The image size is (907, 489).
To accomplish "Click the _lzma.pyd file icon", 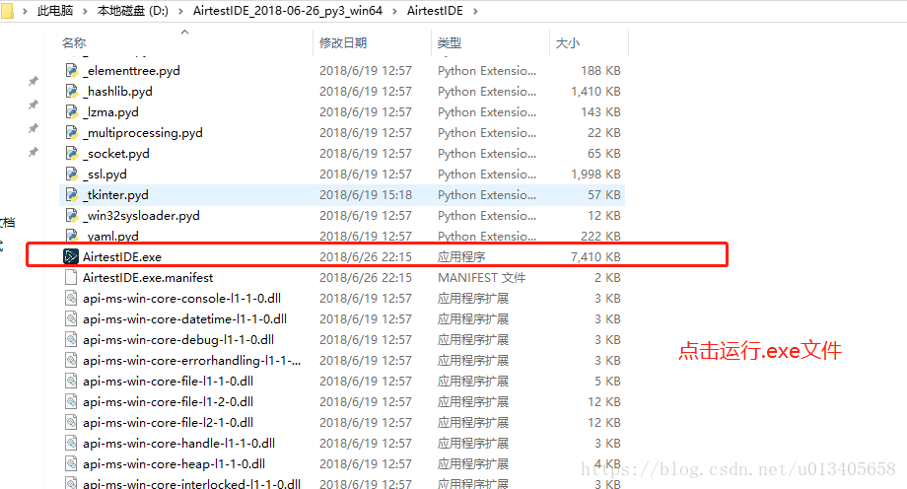I will click(72, 111).
